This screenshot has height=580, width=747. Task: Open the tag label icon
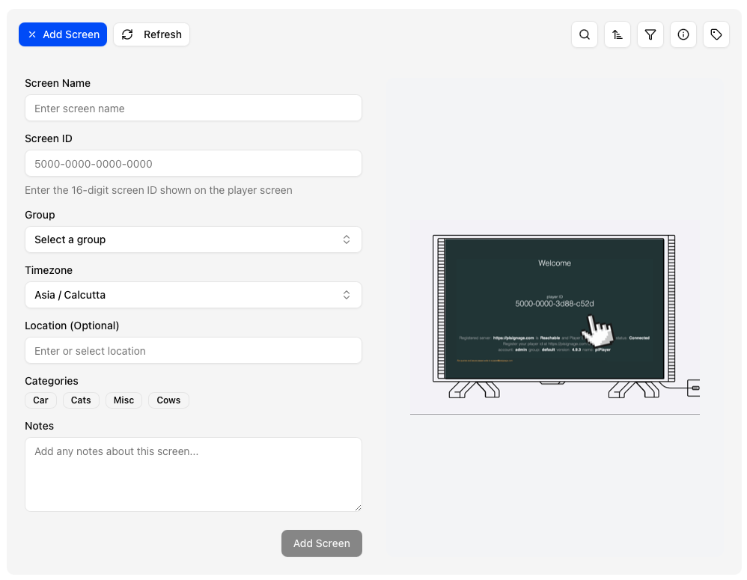716,34
